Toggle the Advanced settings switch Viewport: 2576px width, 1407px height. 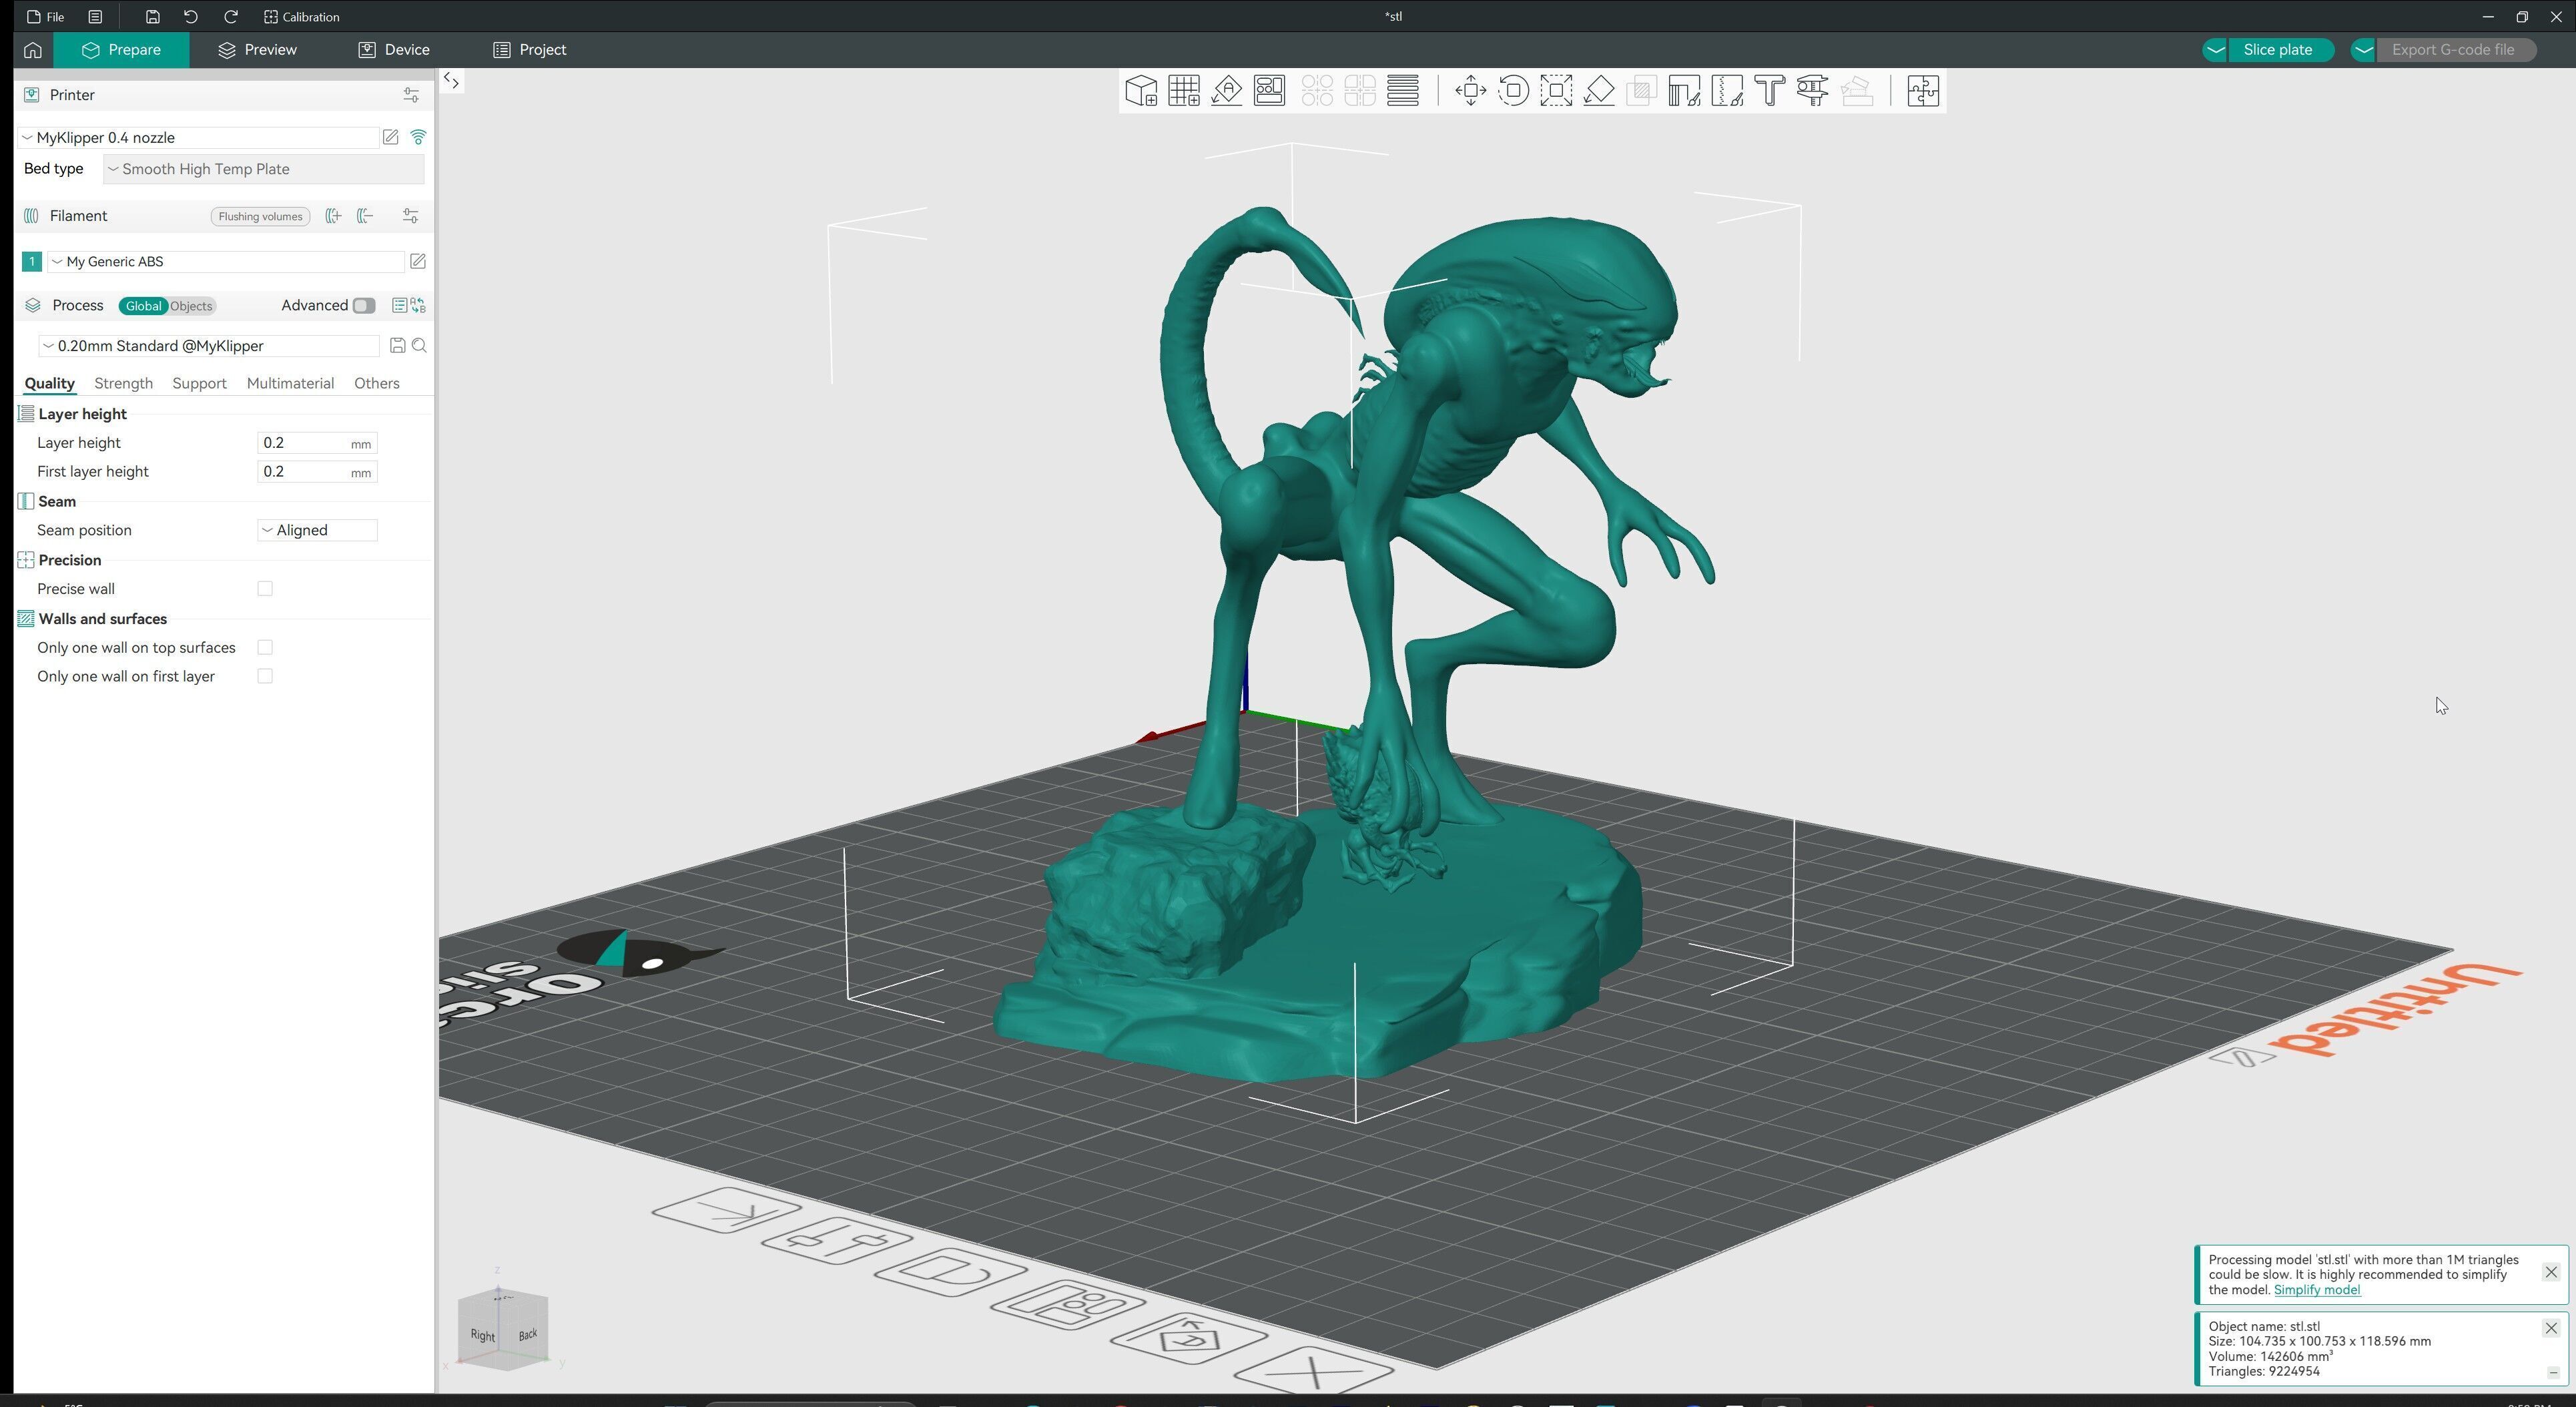coord(364,306)
